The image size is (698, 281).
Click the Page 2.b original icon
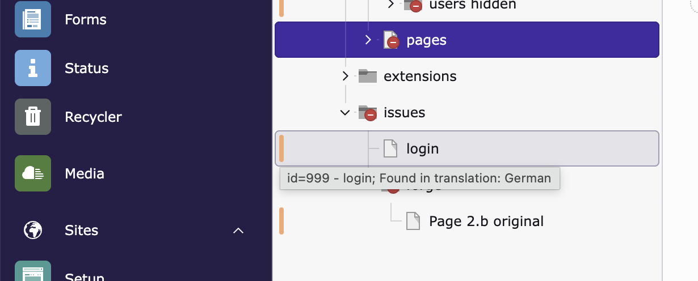tap(413, 221)
